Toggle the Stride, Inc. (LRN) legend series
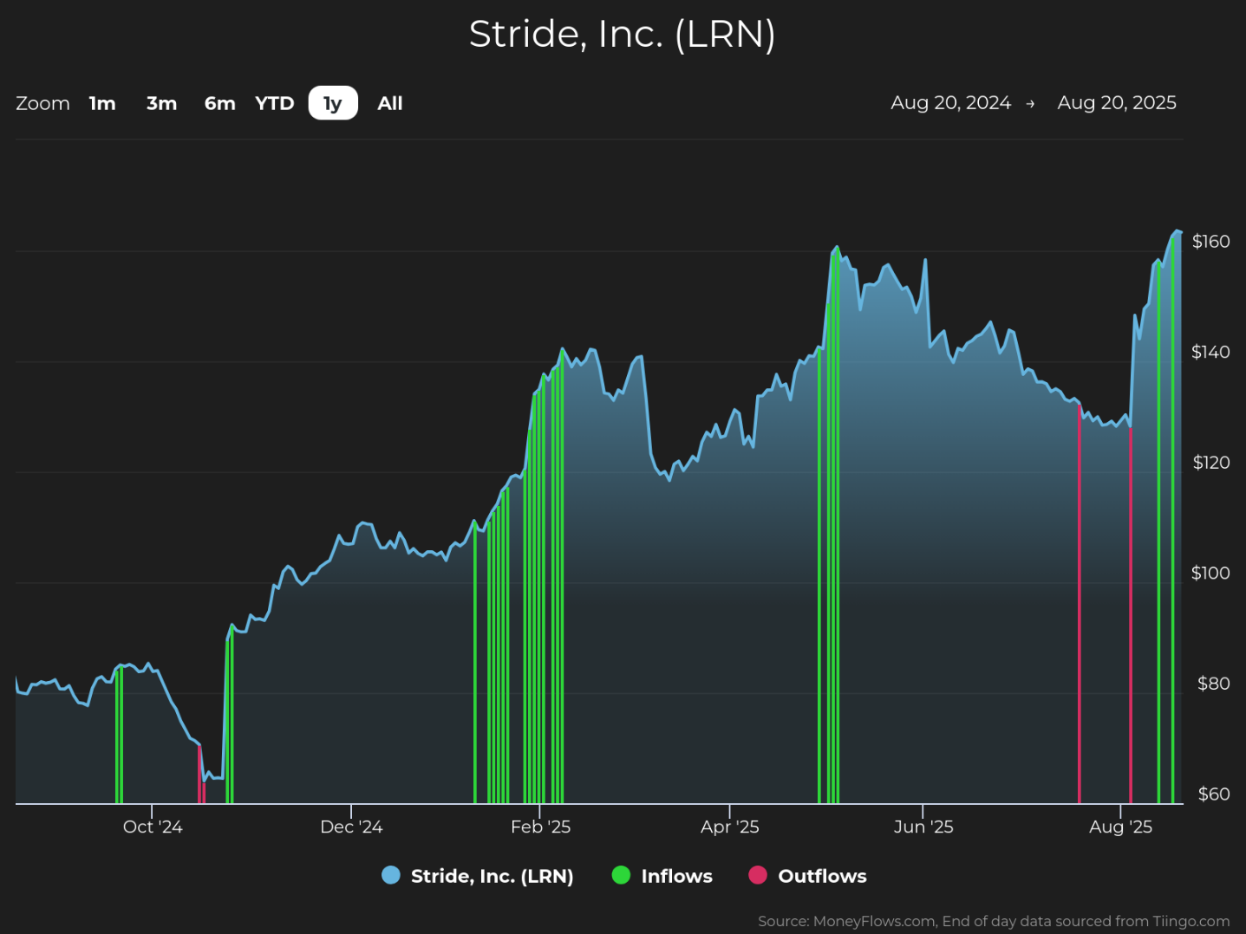 tap(478, 876)
